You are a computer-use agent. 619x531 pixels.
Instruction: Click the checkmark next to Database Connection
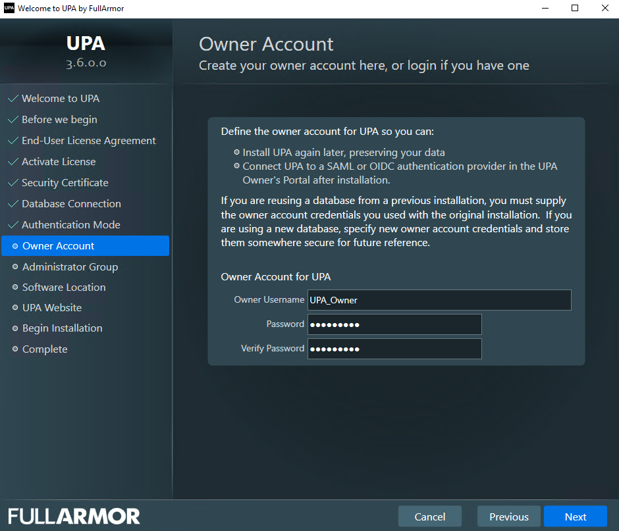coord(13,204)
